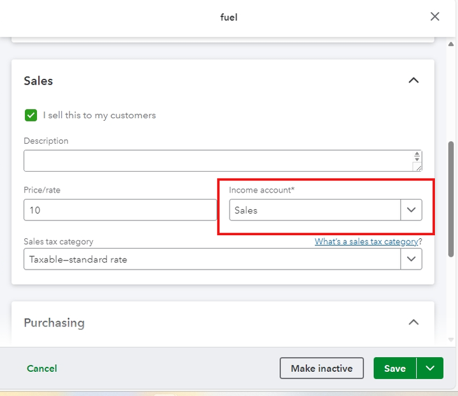Image resolution: width=458 pixels, height=396 pixels.
Task: Uncheck I sell this to my customers
Action: (31, 115)
